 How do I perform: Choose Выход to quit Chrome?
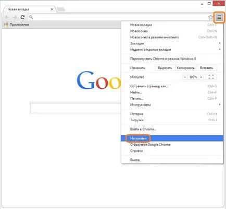pyautogui.click(x=172, y=160)
